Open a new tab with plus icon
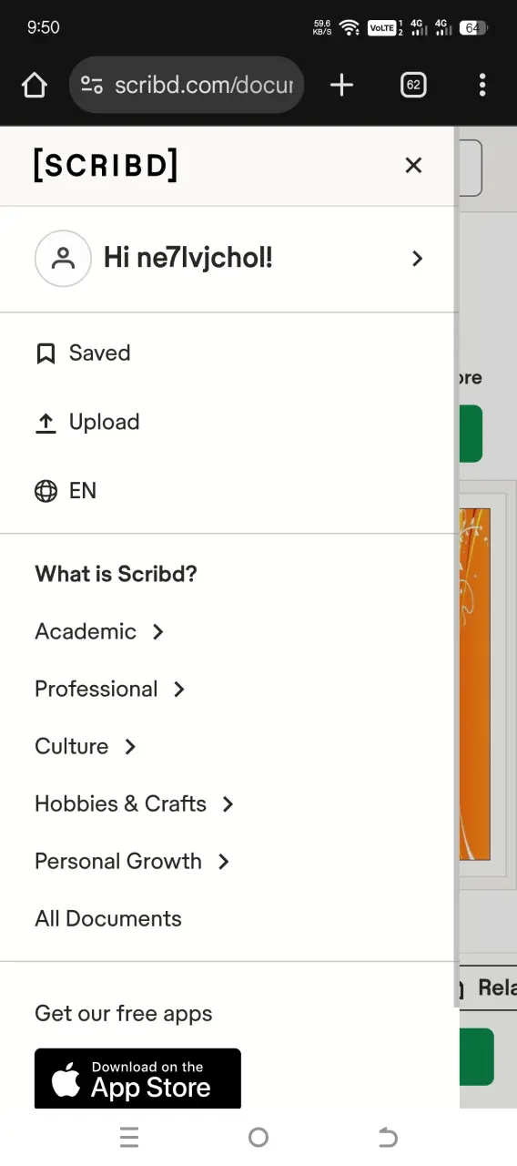 341,86
